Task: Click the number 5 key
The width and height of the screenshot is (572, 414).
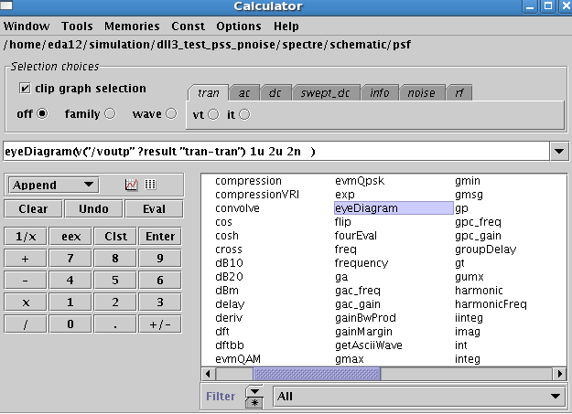Action: tap(115, 281)
